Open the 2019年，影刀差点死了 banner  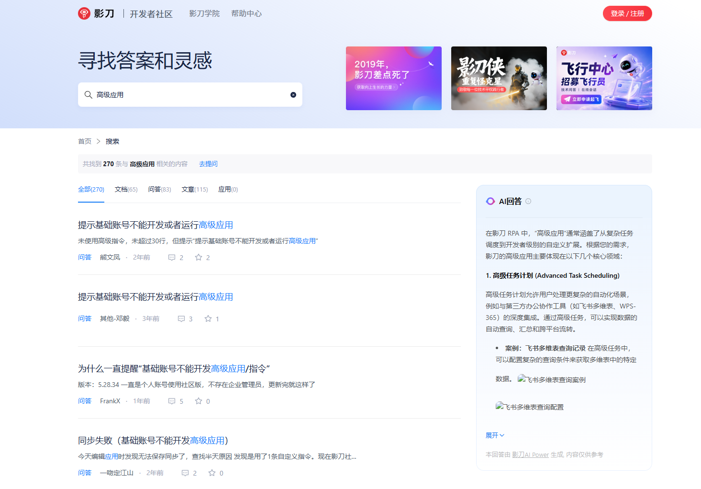[394, 78]
